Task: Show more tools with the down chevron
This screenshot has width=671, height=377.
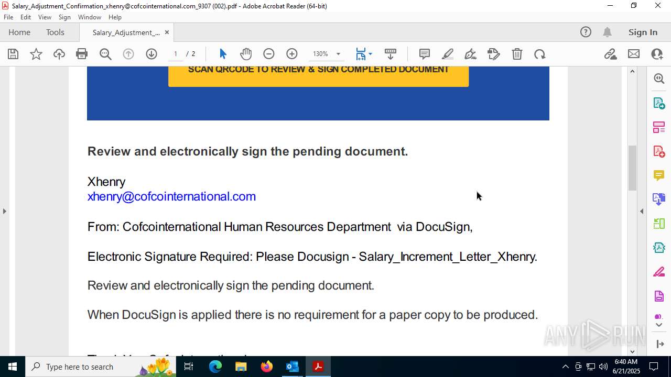Action: tap(659, 325)
